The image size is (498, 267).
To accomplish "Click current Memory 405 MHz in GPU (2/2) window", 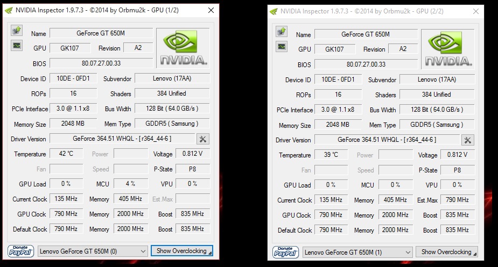I will coord(395,200).
